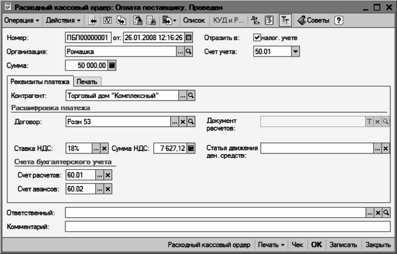
Task: Click the Закрыть button
Action: [378, 245]
